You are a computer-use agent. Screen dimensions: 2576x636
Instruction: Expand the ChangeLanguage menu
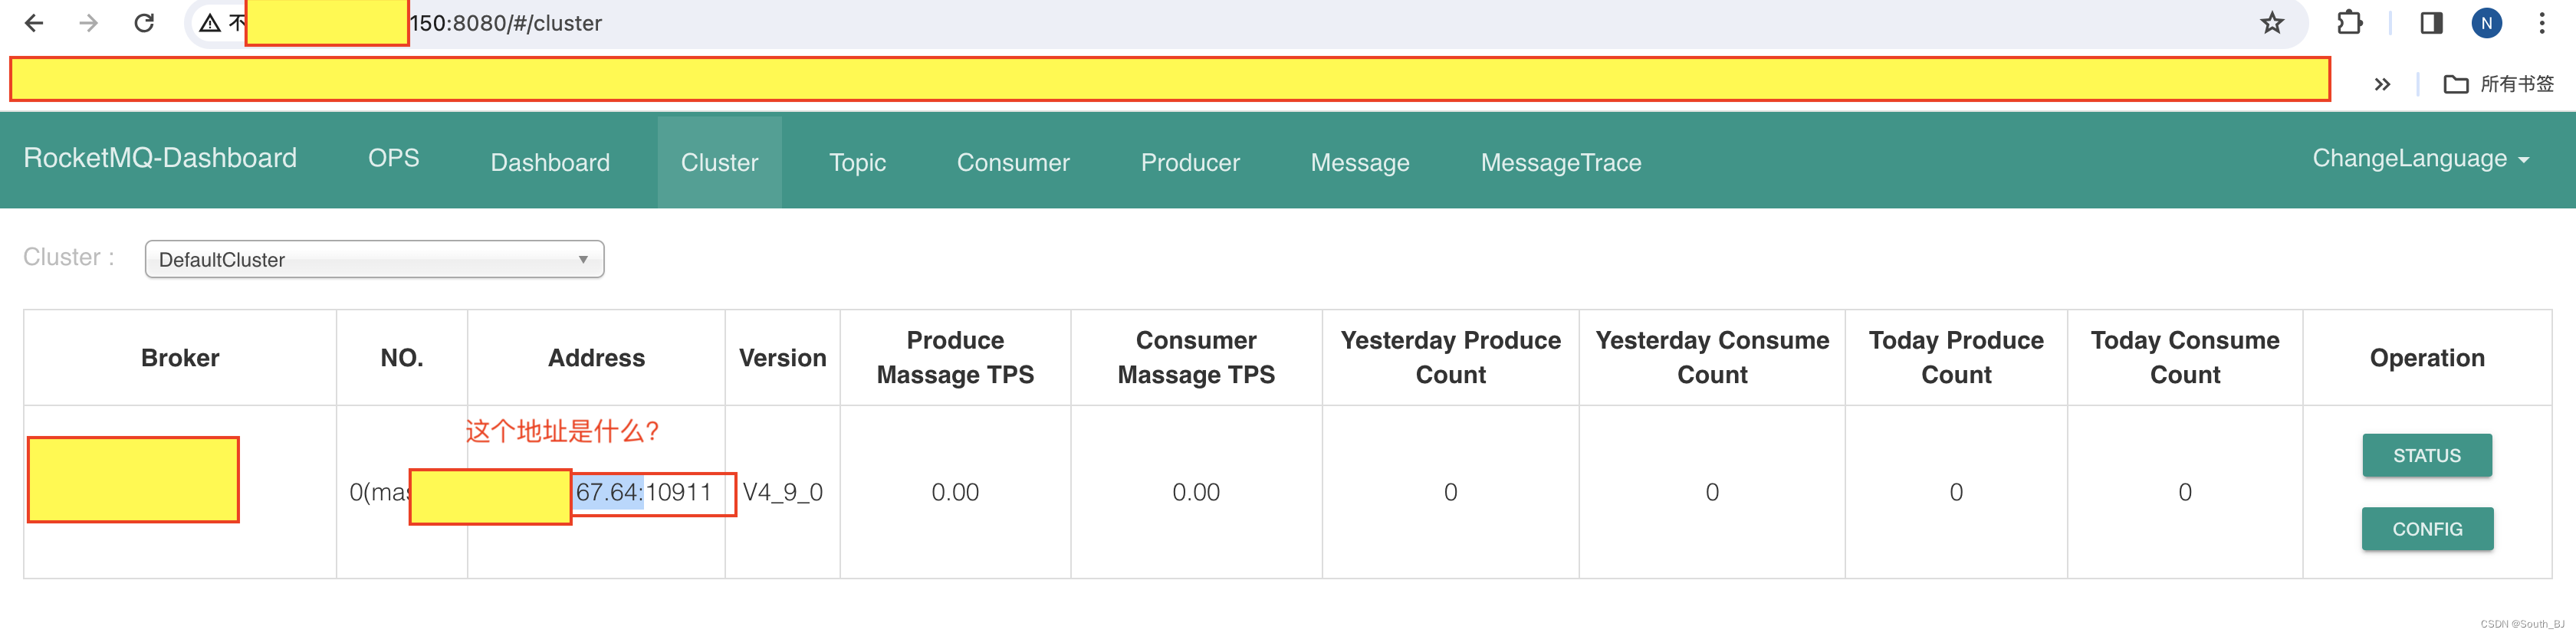coord(2420,159)
